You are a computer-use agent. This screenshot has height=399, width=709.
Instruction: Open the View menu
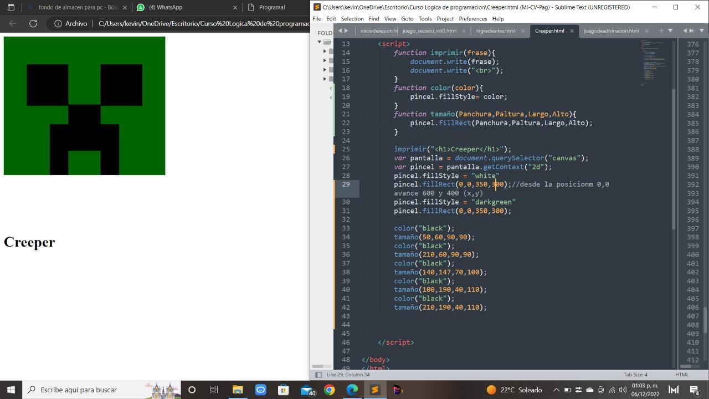pyautogui.click(x=391, y=19)
